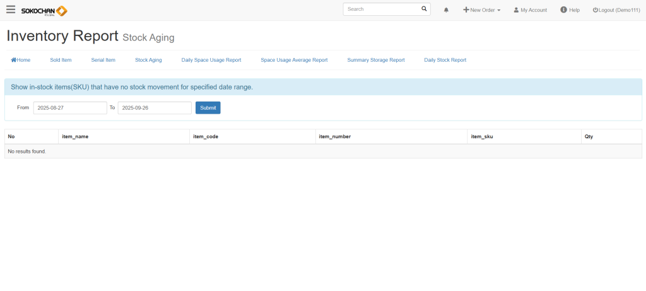Image resolution: width=646 pixels, height=291 pixels.
Task: Open the Daily Stock Report
Action: [445, 60]
